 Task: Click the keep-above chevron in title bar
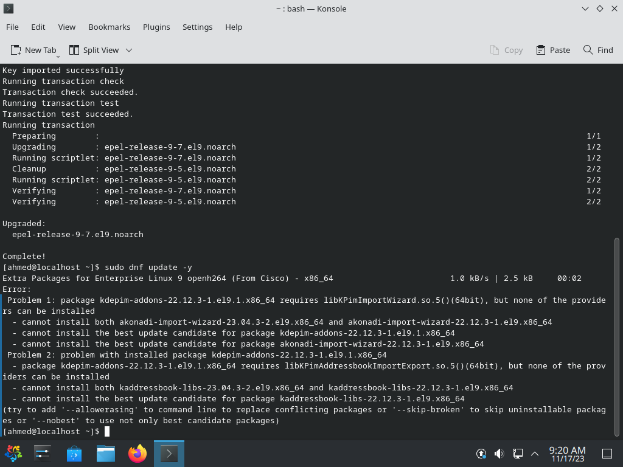[x=585, y=9]
